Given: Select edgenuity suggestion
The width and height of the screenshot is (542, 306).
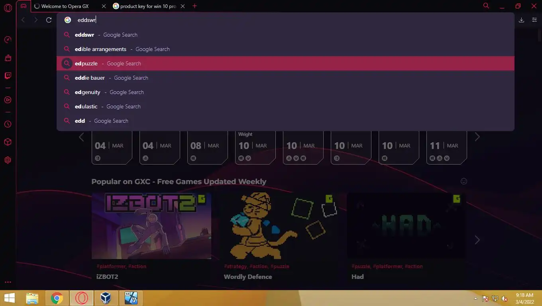Looking at the screenshot, I should pos(285,92).
